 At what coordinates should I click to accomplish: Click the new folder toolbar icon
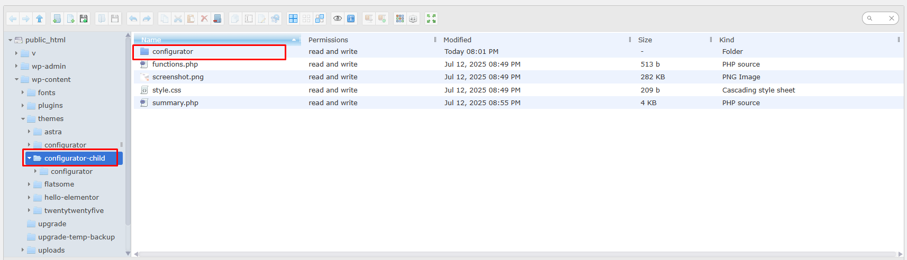(57, 18)
